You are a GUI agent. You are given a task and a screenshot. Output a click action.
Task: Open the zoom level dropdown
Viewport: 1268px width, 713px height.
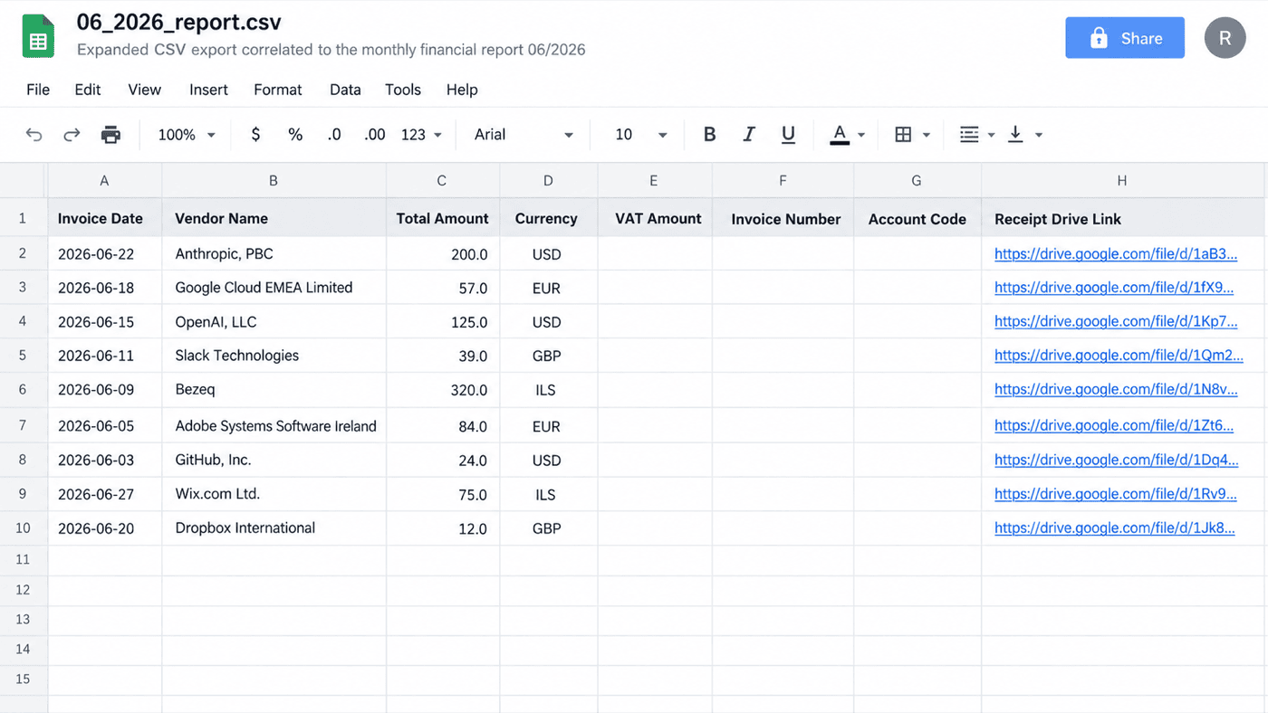187,135
